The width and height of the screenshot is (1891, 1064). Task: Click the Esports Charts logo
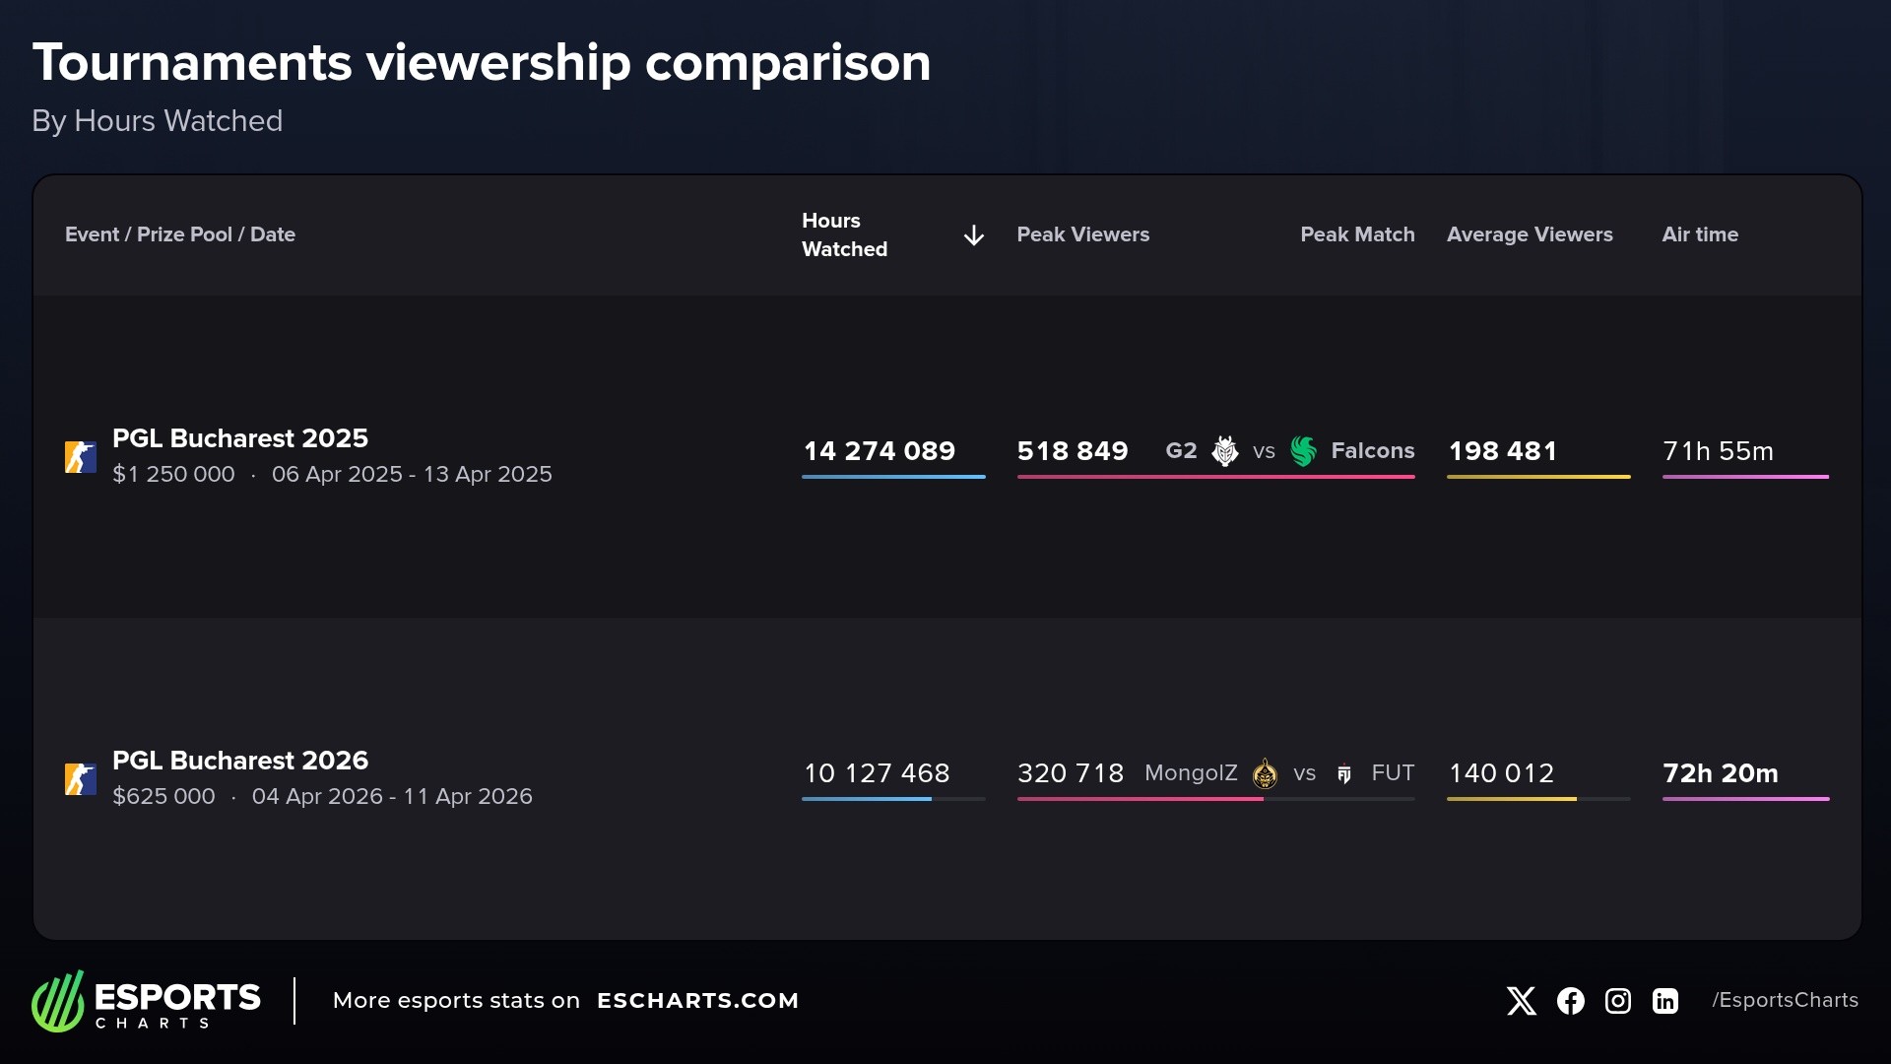[x=146, y=1001]
